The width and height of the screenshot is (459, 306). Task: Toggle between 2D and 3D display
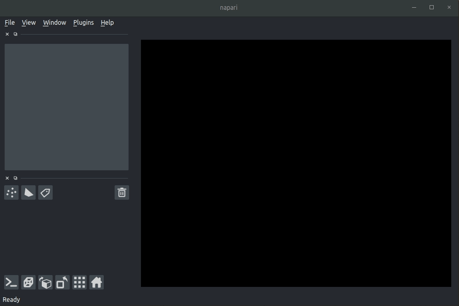click(x=28, y=282)
